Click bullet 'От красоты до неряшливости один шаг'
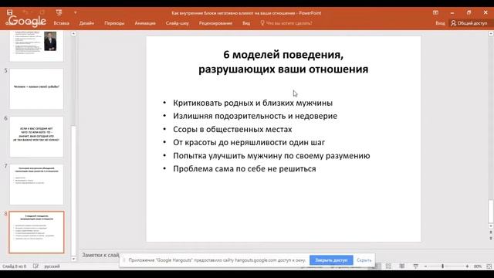The height and width of the screenshot is (278, 494). (x=249, y=142)
